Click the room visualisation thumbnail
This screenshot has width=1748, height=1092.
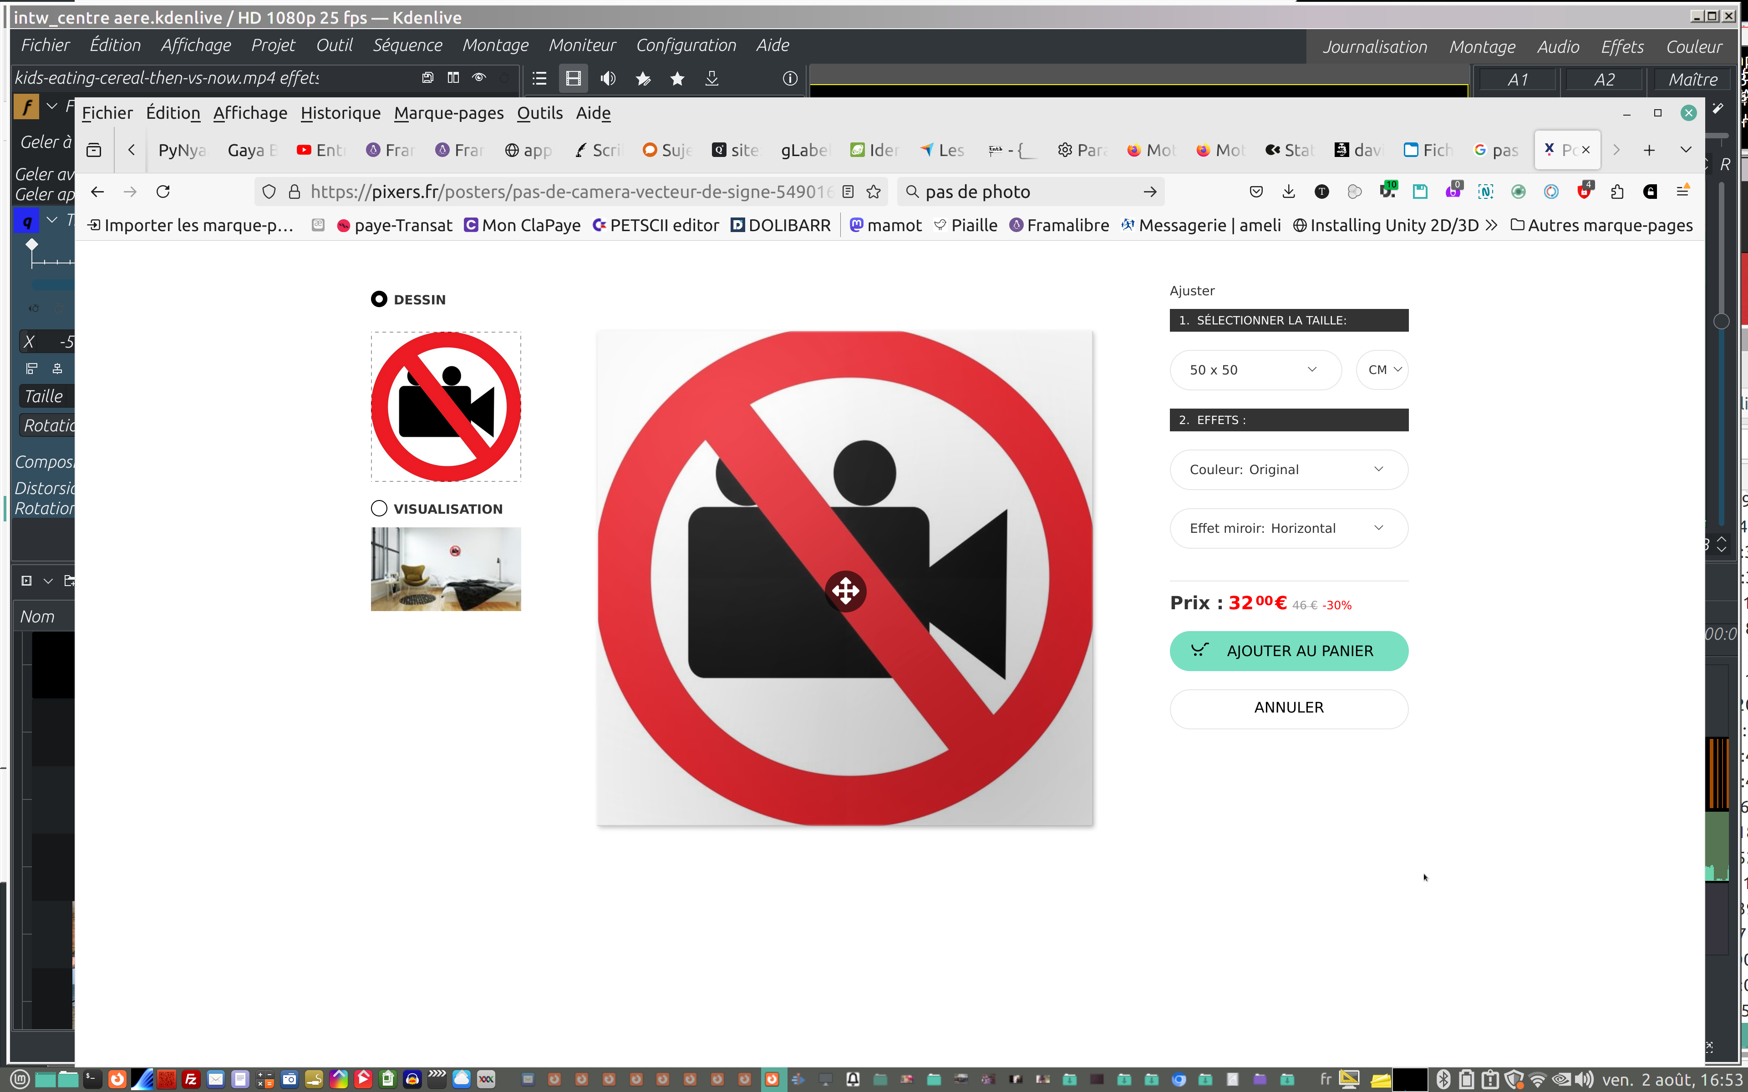point(446,569)
